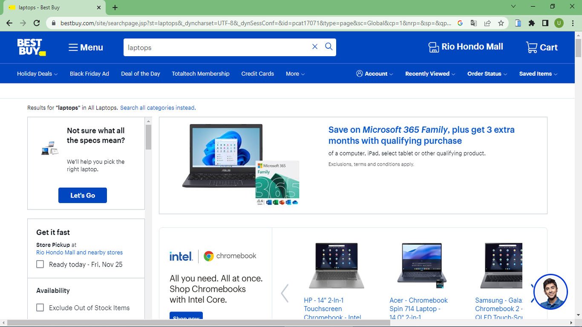Open the virtual assistant chat avatar
582x327 pixels.
coord(550,292)
